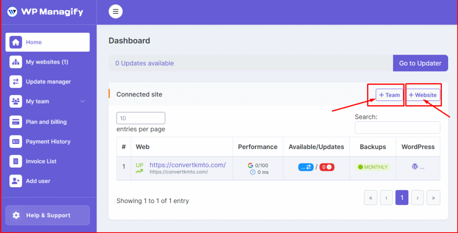Sort by the Web column header

[x=182, y=147]
